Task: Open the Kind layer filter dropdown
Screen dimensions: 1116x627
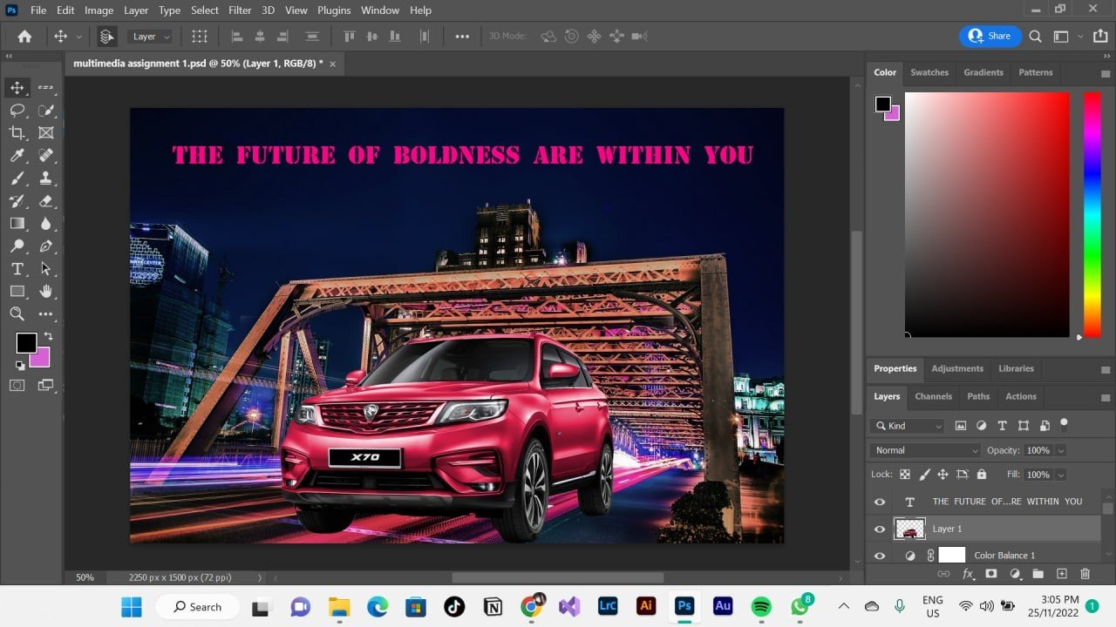Action: (x=908, y=426)
